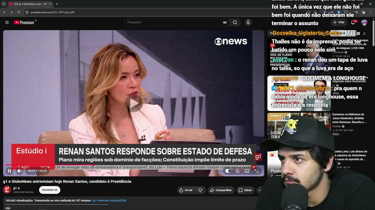This screenshot has height=210, width=375.
Task: Open the Renan Santos feminicídio video thumbnail
Action: (299, 93)
